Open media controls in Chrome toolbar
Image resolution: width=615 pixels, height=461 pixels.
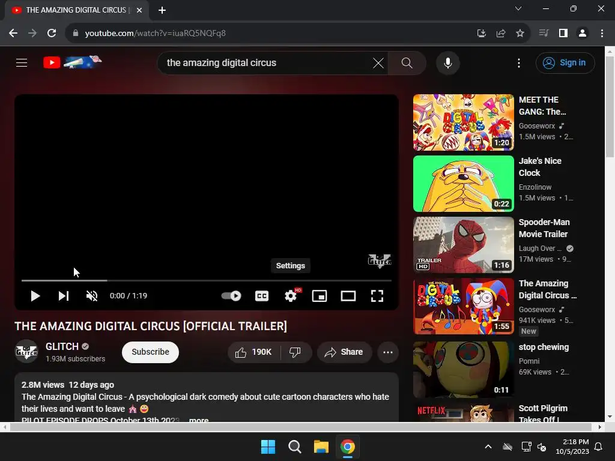click(544, 34)
